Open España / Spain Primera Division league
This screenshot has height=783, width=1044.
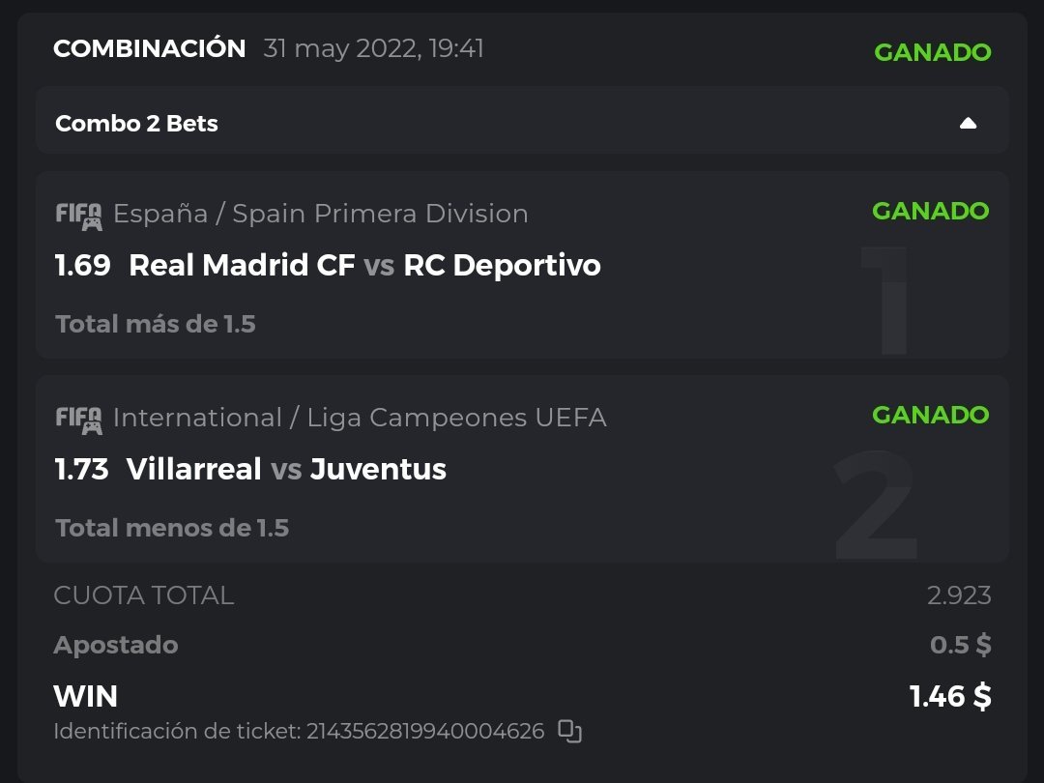coord(320,214)
